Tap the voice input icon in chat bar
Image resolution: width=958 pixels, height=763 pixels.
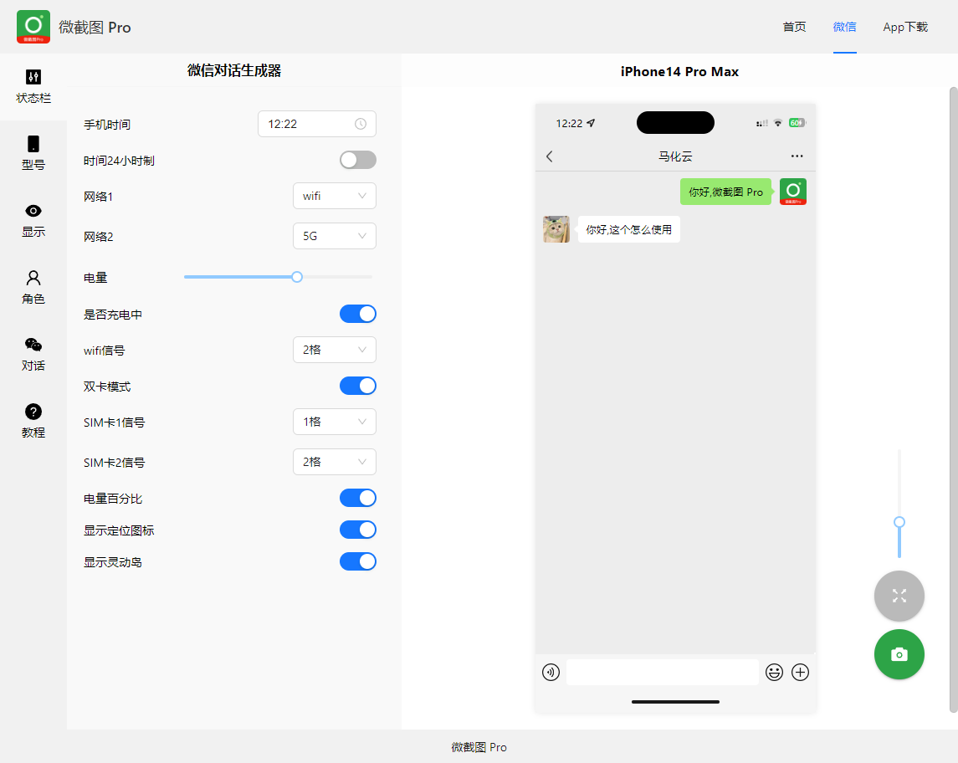coord(551,672)
